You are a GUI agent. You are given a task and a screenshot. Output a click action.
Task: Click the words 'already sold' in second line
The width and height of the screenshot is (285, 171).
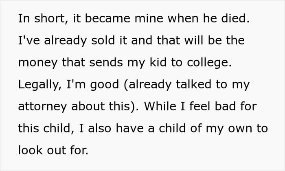tap(79, 40)
